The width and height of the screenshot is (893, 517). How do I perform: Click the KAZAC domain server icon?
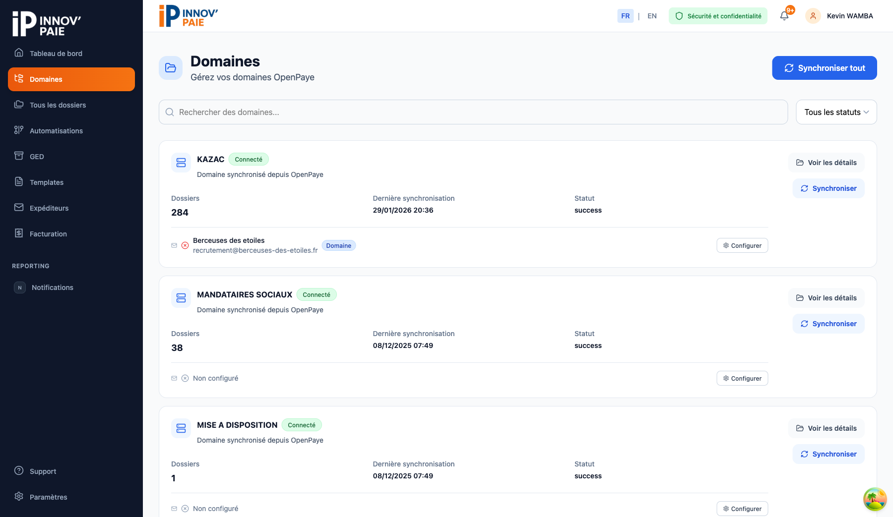pos(181,163)
